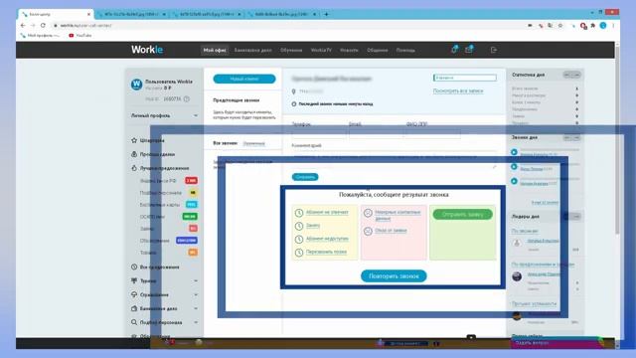The height and width of the screenshot is (358, 636).
Task: Select «Неверные контактные данные» result
Action: coord(397,215)
